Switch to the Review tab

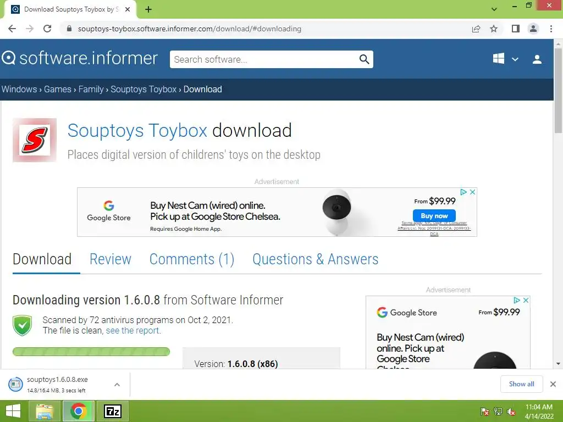pyautogui.click(x=111, y=259)
